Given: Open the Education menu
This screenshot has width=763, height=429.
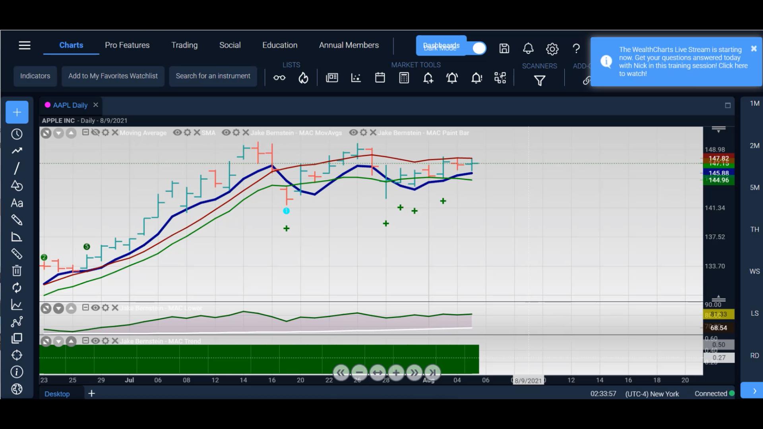Looking at the screenshot, I should (x=280, y=45).
